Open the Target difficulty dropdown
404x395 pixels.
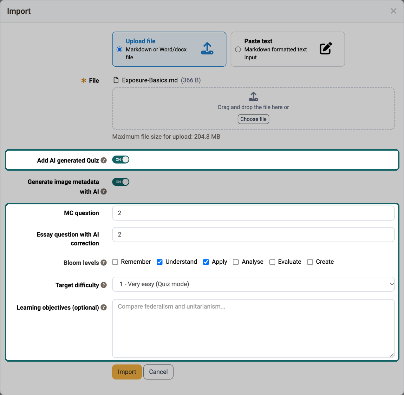[253, 284]
